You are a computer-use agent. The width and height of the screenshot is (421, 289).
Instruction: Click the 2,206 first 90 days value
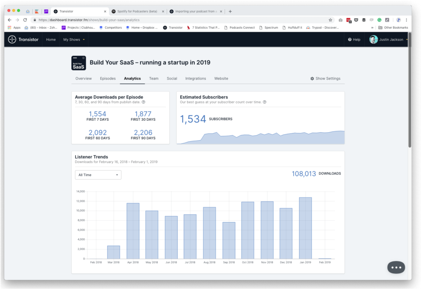click(x=143, y=133)
